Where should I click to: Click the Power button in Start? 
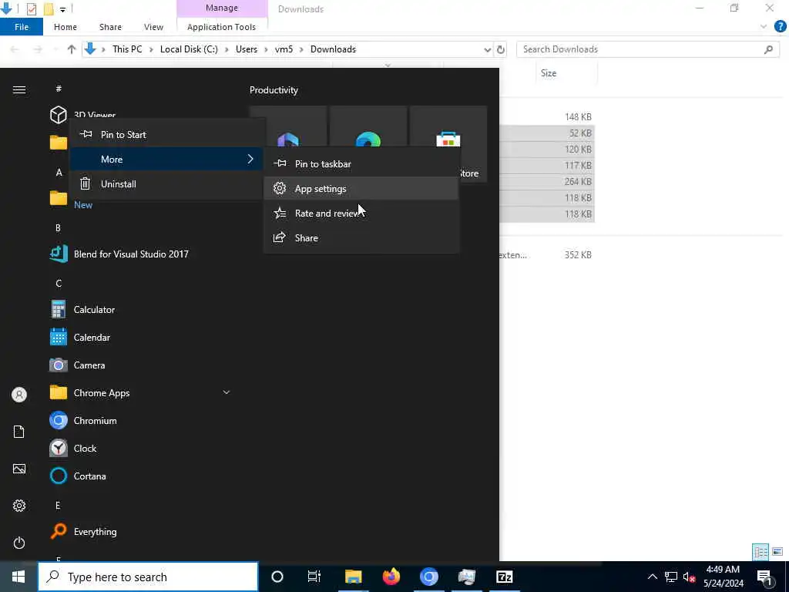click(x=19, y=543)
